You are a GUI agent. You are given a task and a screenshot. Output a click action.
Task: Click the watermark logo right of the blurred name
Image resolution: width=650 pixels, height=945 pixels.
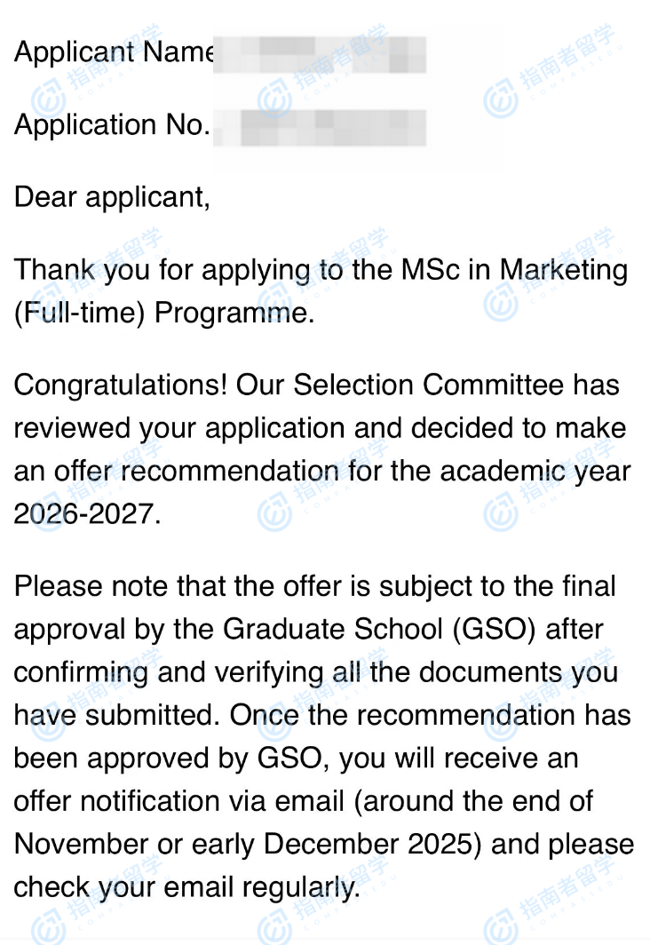coord(503,99)
